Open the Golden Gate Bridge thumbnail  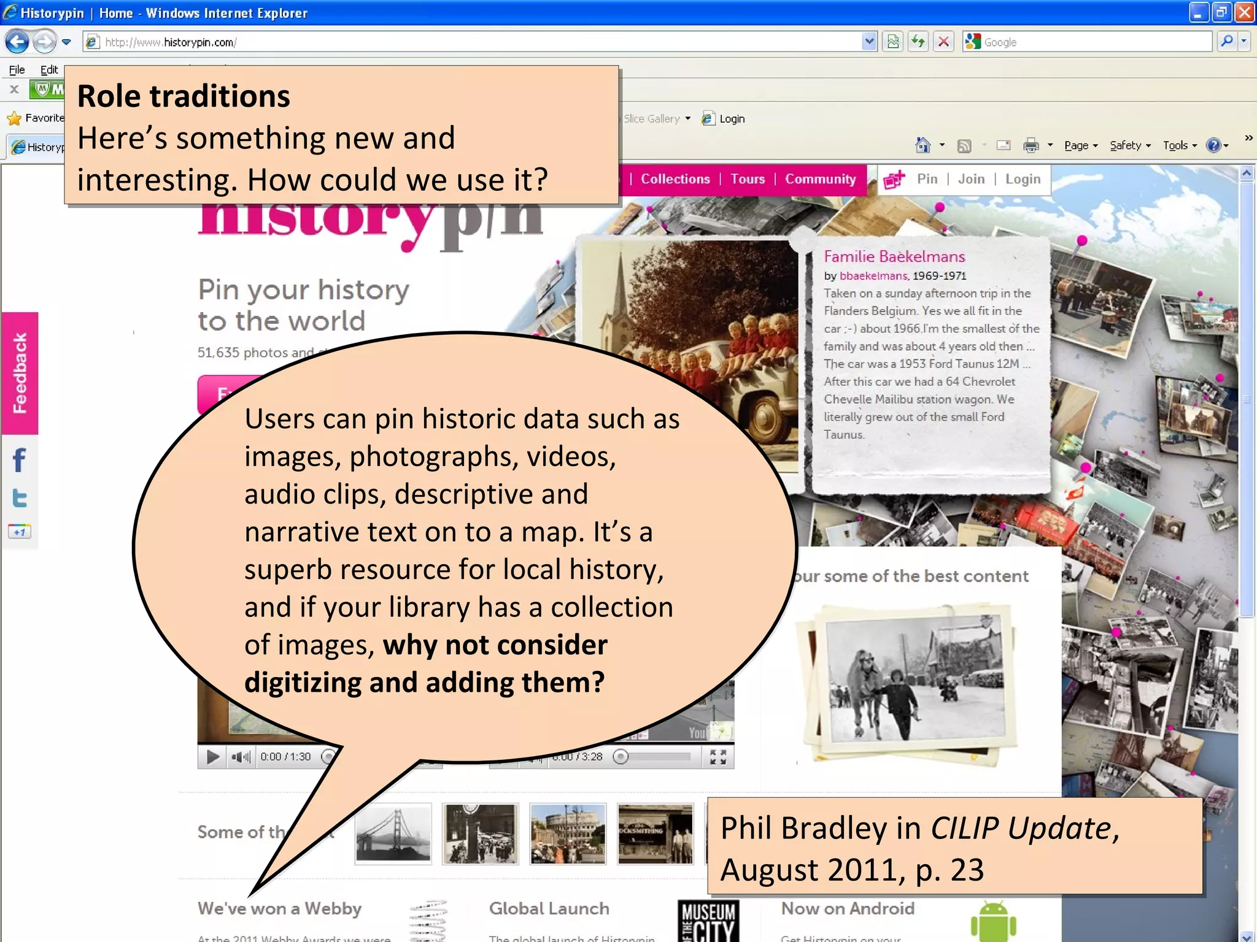click(x=393, y=833)
